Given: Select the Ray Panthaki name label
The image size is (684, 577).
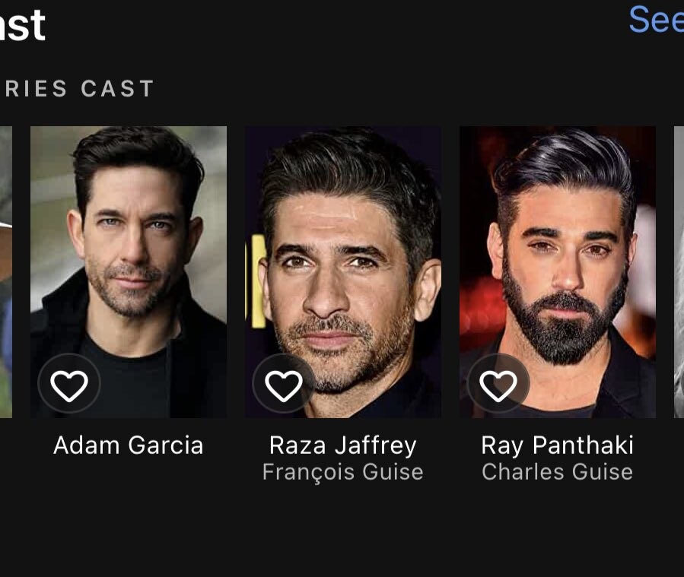Looking at the screenshot, I should click(558, 445).
